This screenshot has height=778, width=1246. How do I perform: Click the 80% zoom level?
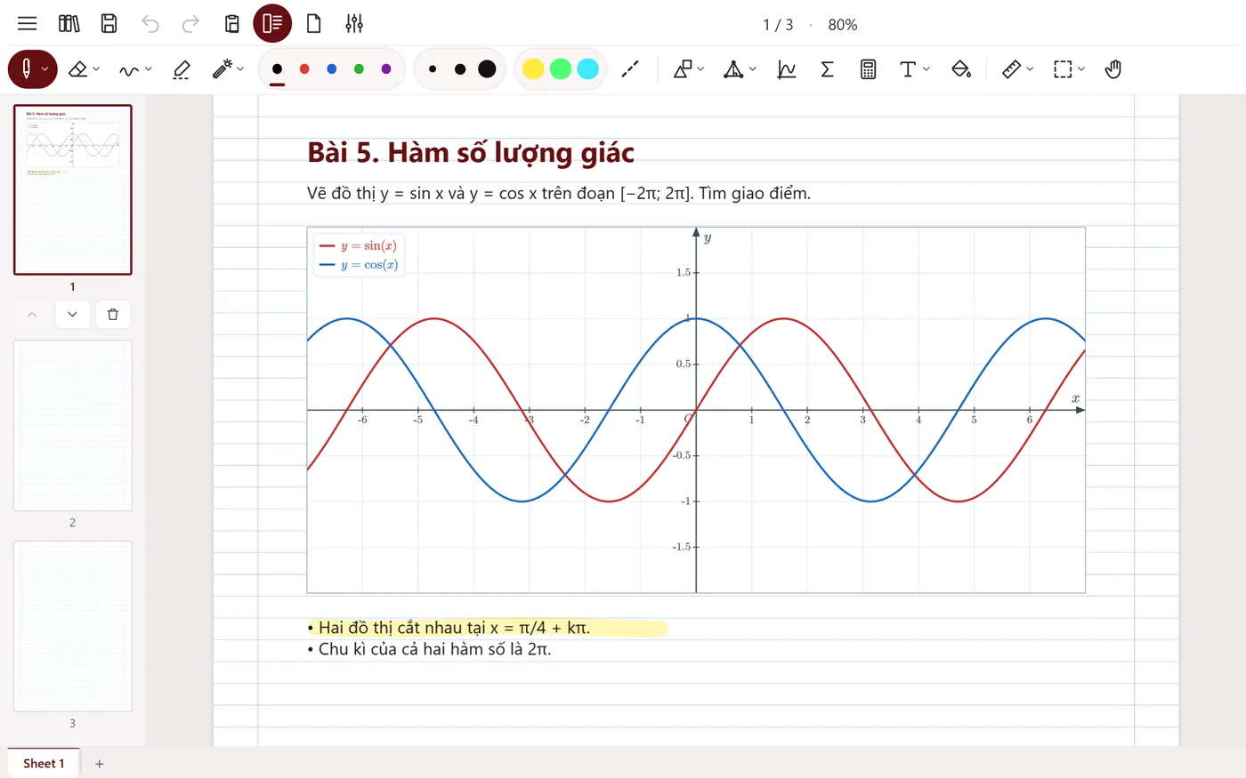843,25
